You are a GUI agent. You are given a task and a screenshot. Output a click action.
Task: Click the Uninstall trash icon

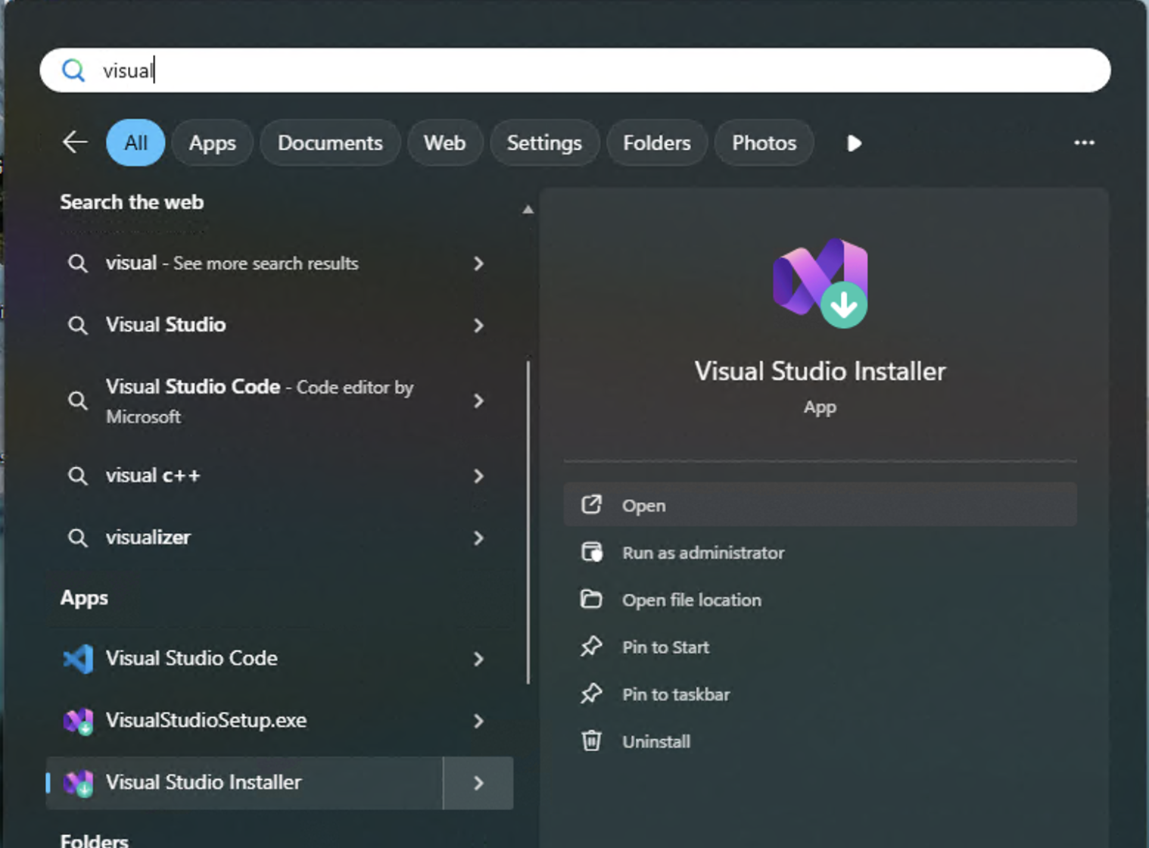pos(592,740)
